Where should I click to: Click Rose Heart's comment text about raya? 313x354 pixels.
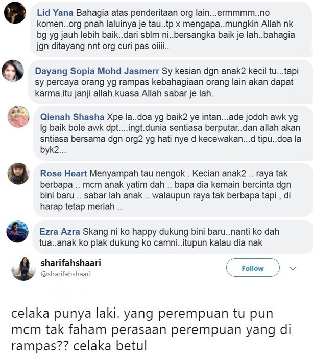point(165,190)
